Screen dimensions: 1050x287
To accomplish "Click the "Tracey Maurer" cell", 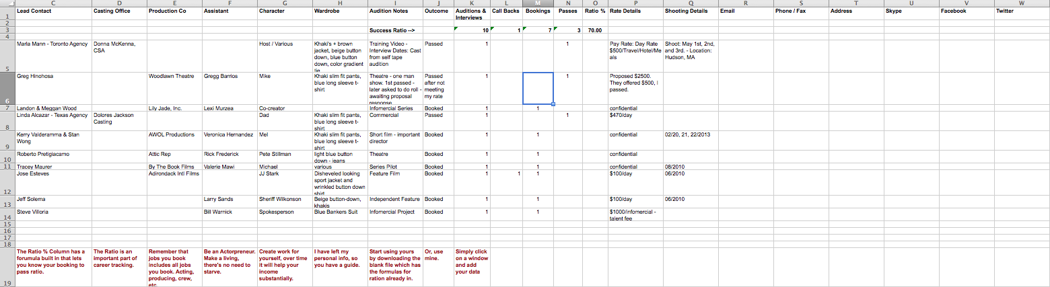I will [53, 167].
